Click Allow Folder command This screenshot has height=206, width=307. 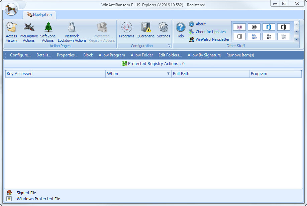pyautogui.click(x=142, y=55)
